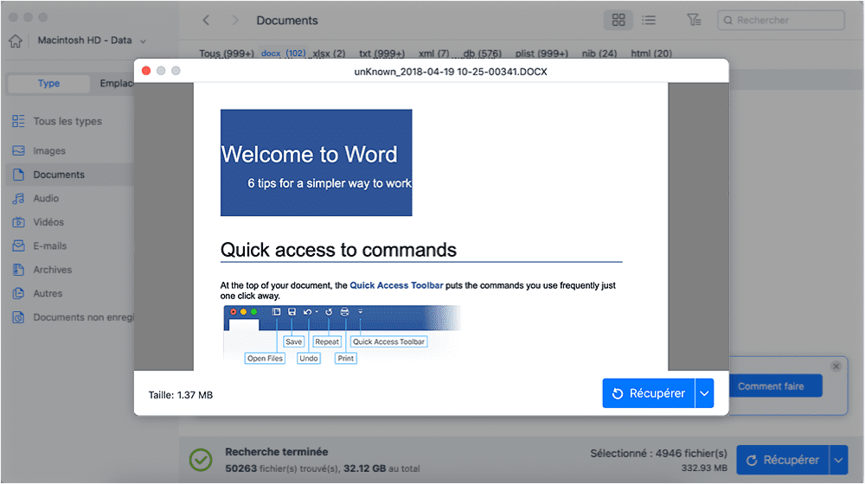Open the Audio category
Screen dimensions: 865x484
click(46, 199)
